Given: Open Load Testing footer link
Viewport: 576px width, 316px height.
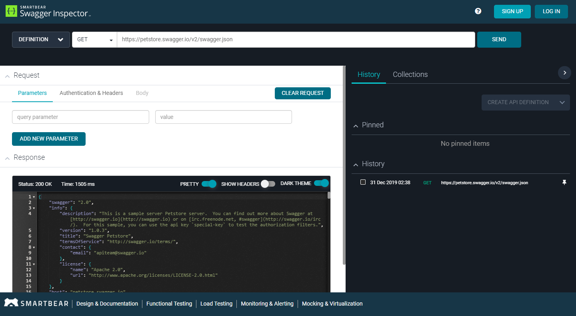Looking at the screenshot, I should (x=216, y=304).
